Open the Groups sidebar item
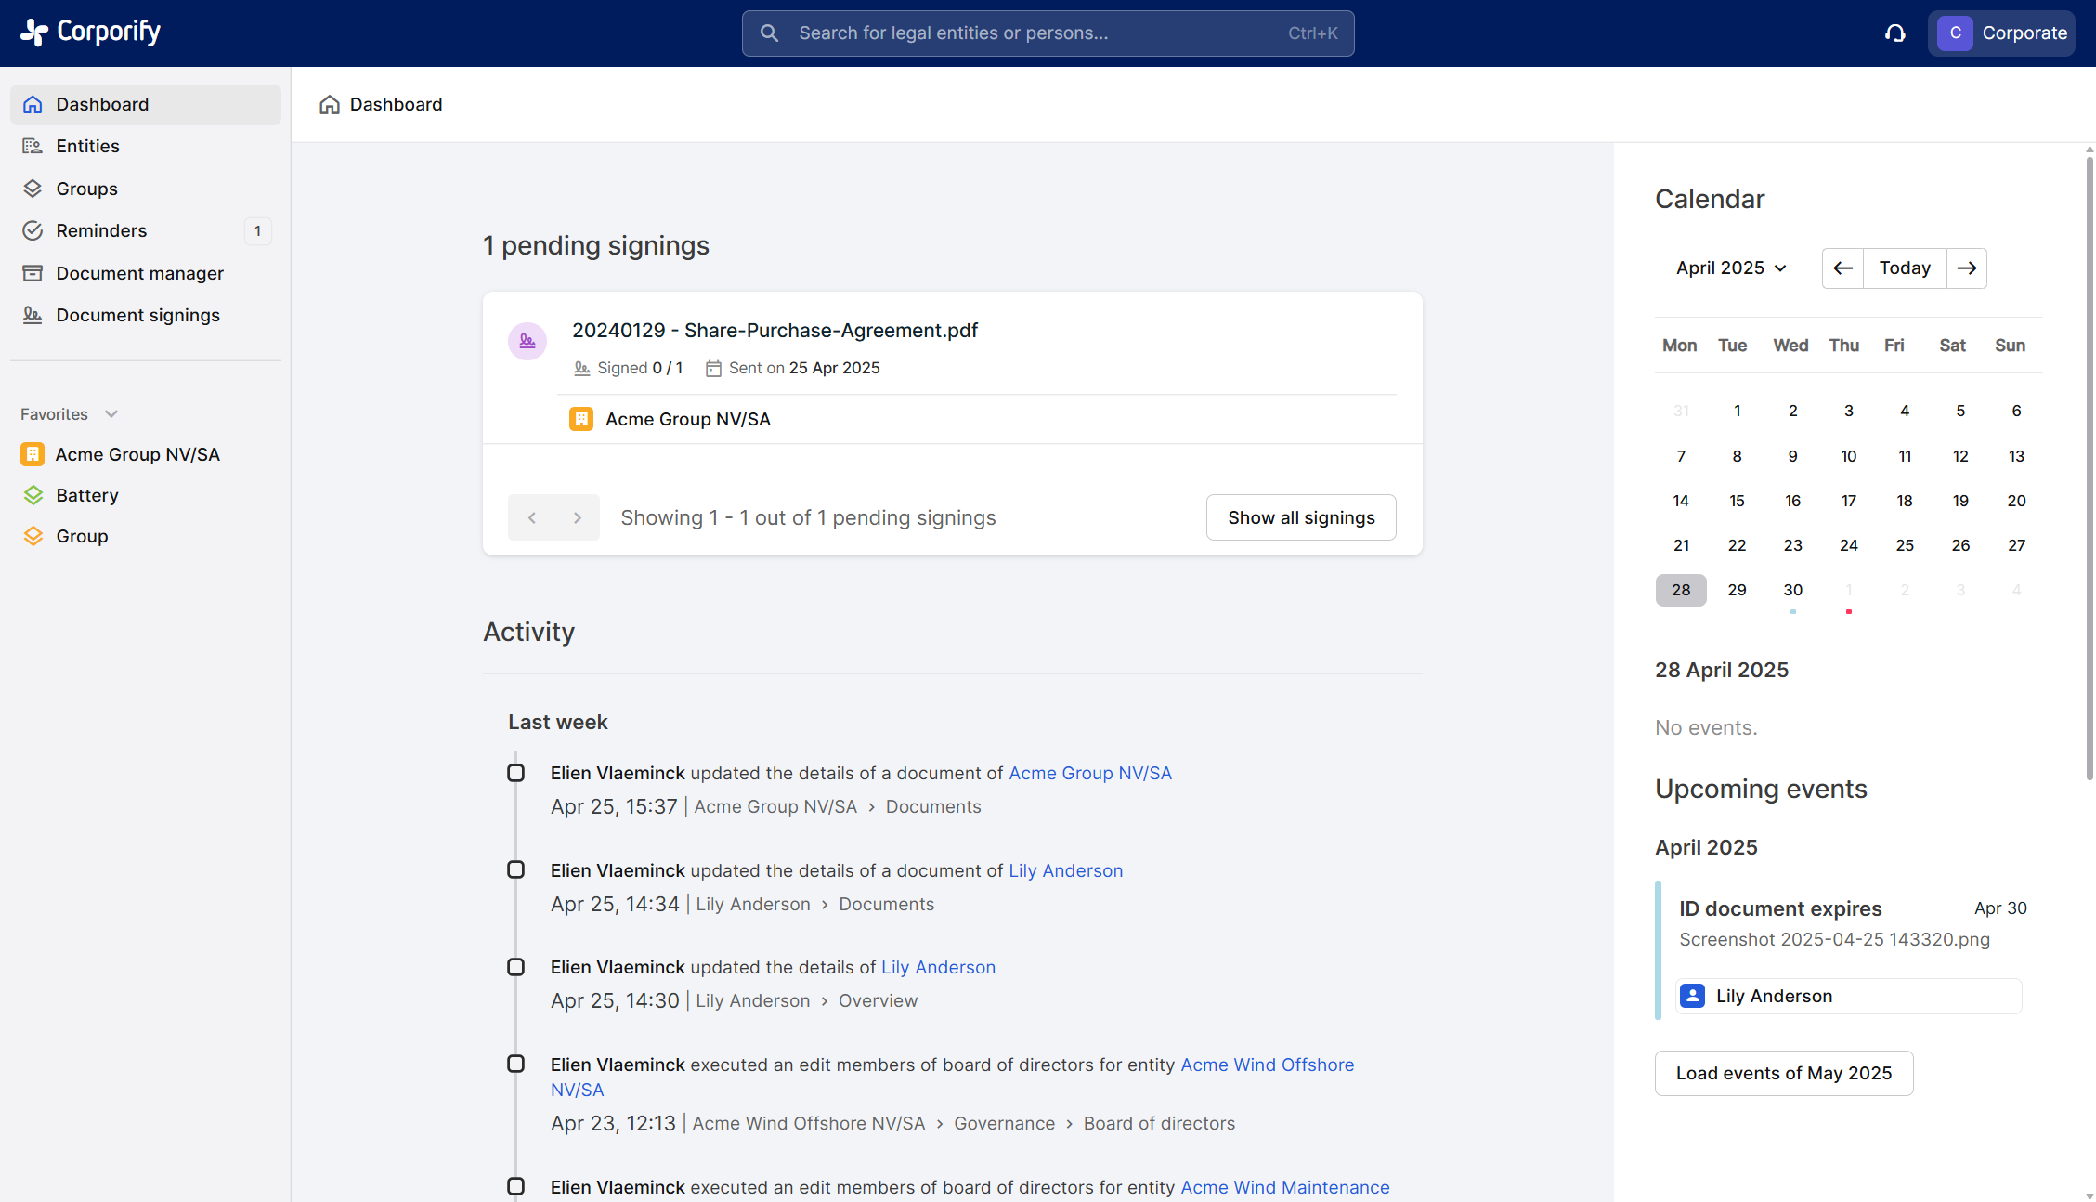This screenshot has height=1202, width=2096. tap(86, 189)
